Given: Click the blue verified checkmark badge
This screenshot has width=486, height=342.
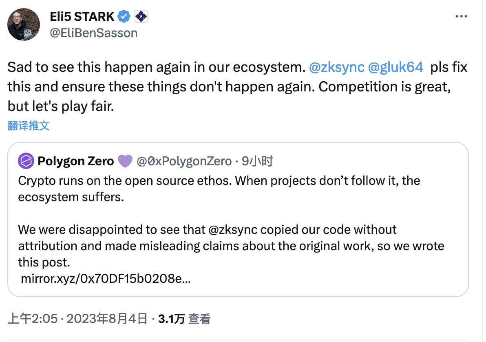Looking at the screenshot, I should (124, 16).
